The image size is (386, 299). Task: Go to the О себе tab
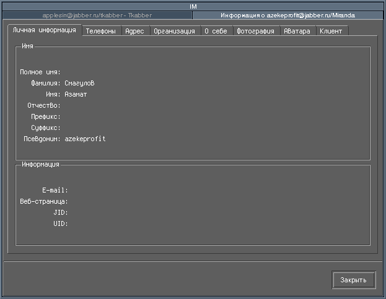click(216, 31)
